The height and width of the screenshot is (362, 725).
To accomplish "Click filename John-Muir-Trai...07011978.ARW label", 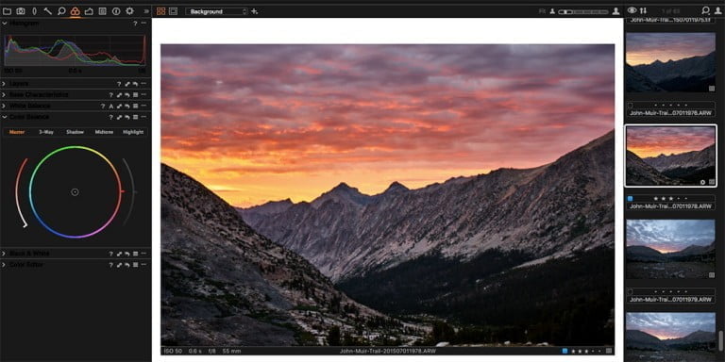I will 670,206.
